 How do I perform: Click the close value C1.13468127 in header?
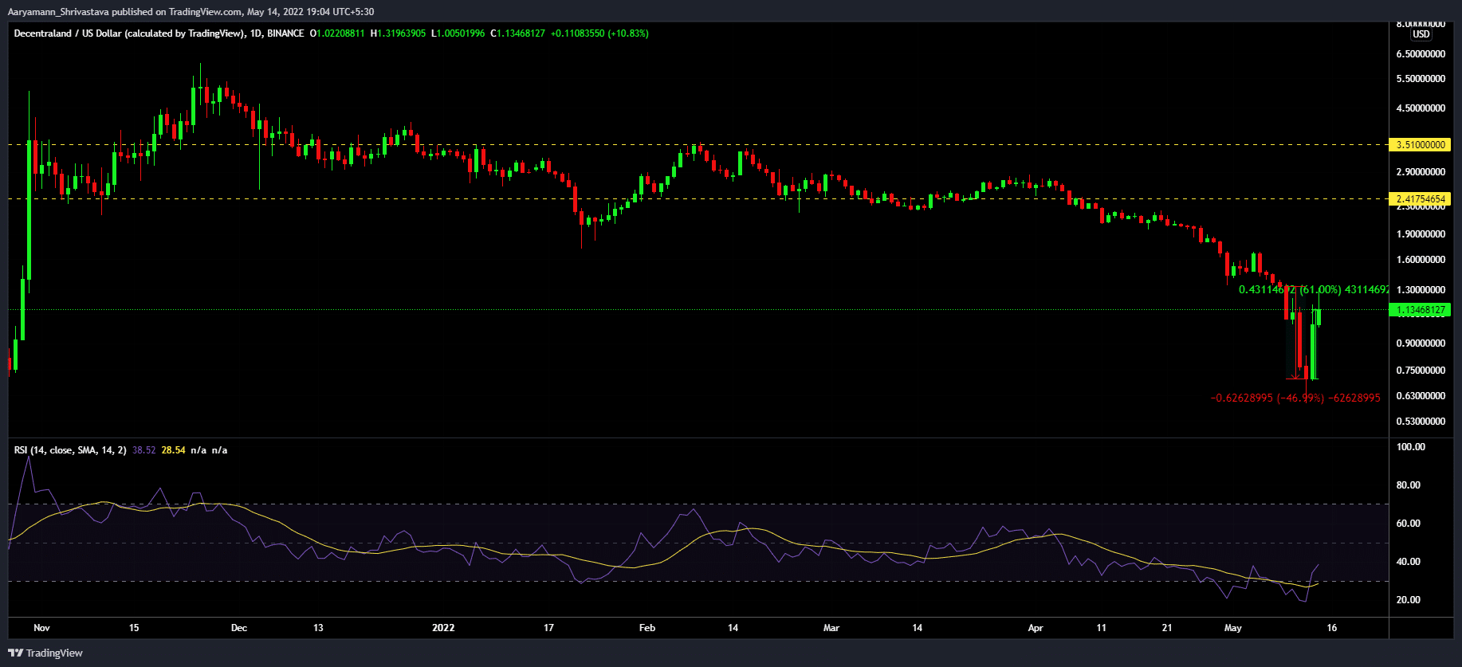pos(517,33)
